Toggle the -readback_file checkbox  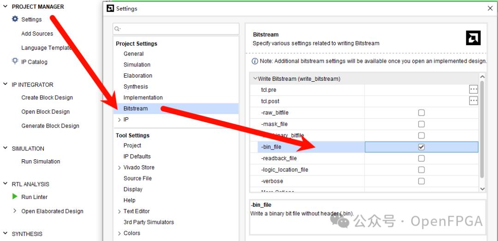[421, 158]
